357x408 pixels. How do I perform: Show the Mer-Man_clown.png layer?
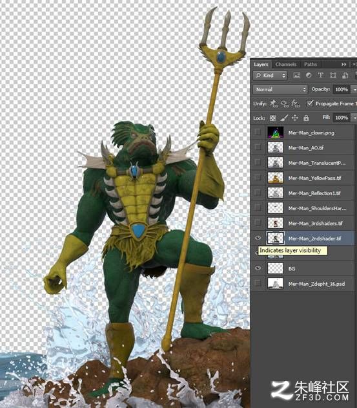[258, 132]
